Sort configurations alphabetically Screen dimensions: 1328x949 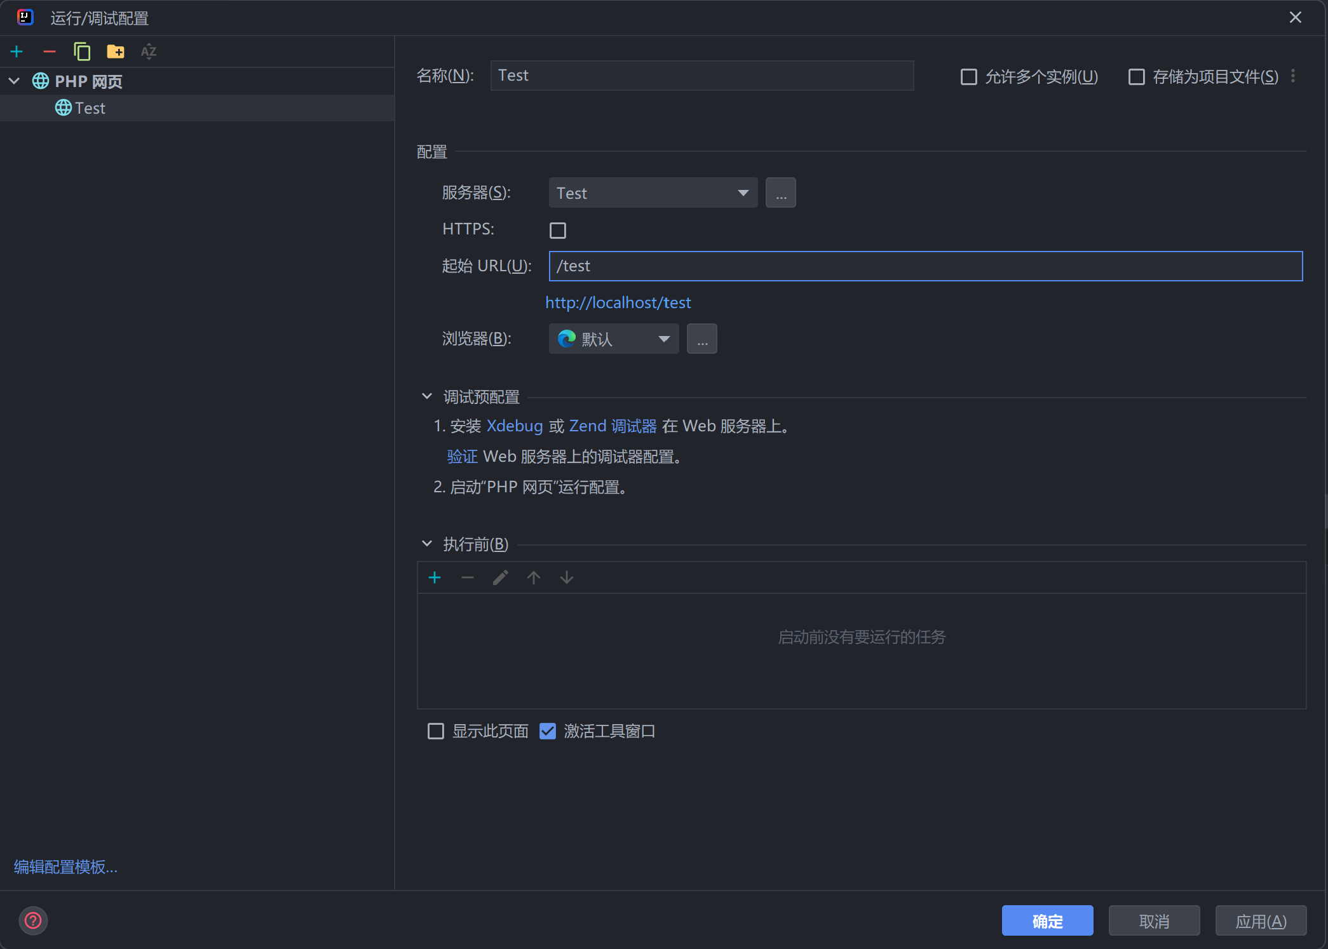click(148, 51)
